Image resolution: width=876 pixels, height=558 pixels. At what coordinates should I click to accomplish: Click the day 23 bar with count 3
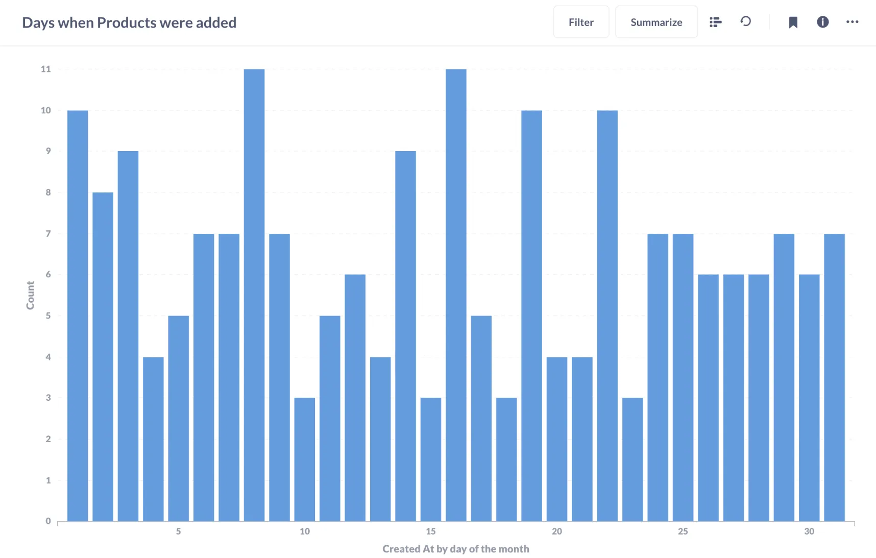[x=632, y=459]
